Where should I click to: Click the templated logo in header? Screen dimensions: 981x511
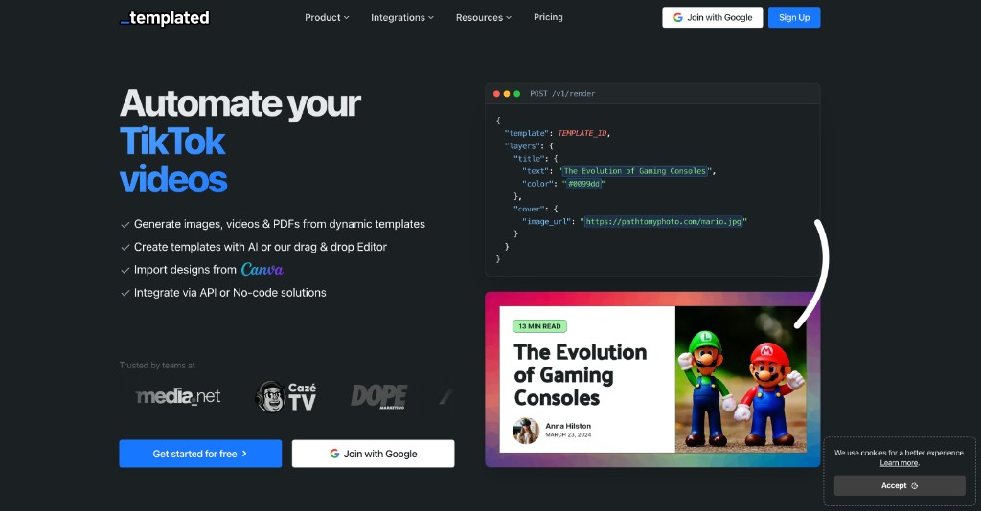tap(165, 17)
